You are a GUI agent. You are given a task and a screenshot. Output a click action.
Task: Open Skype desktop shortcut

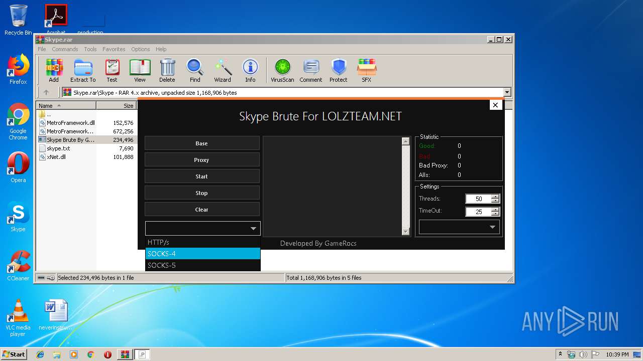pos(18,217)
